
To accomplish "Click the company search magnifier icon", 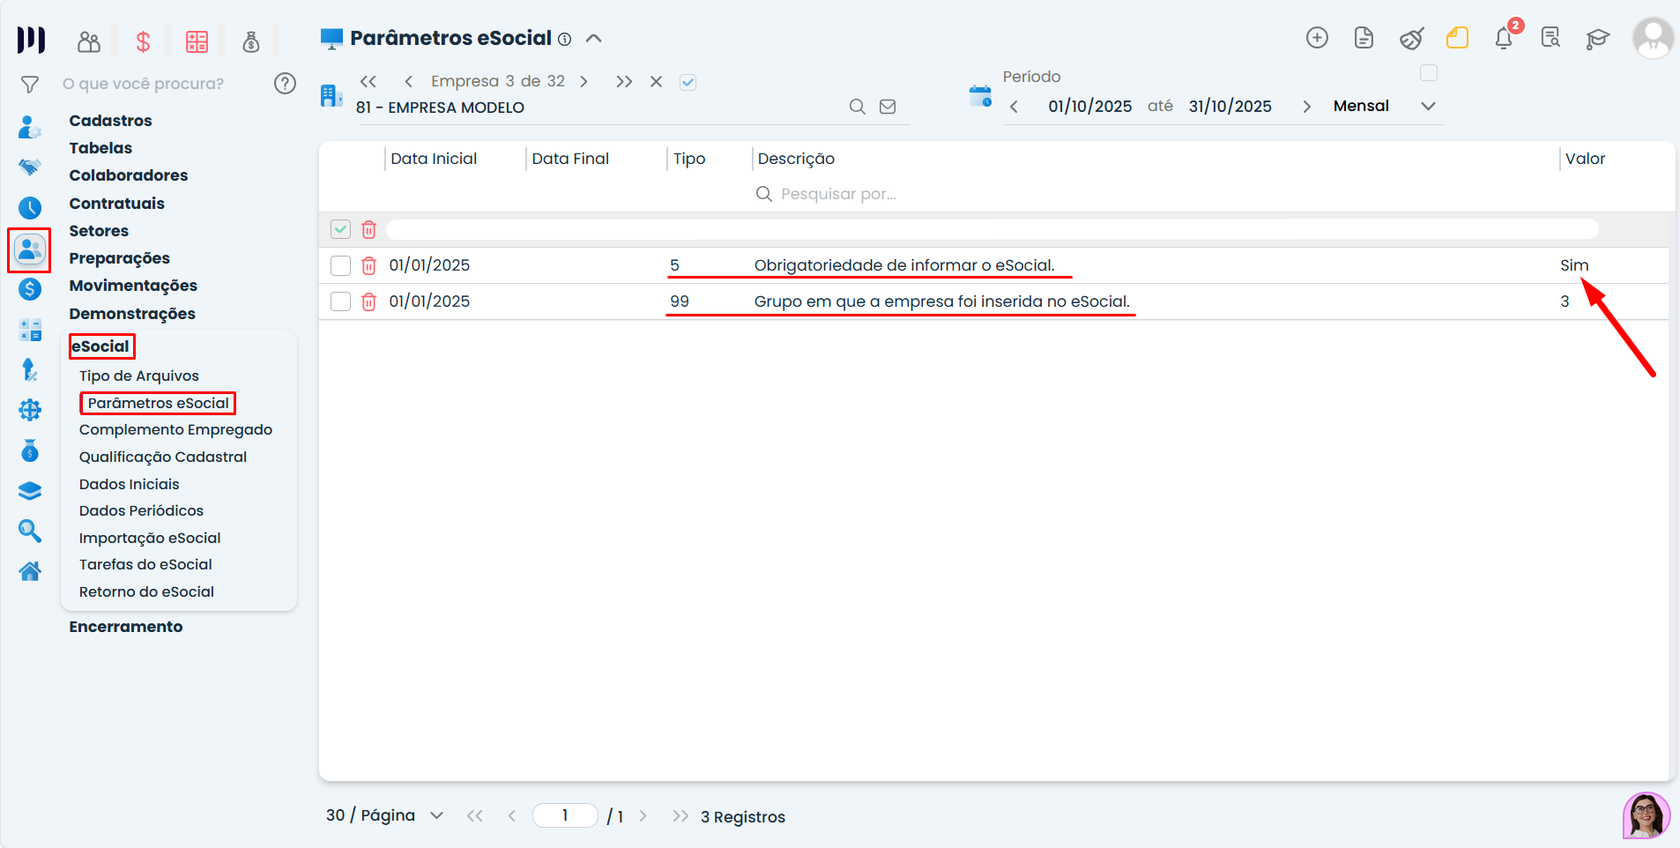I will (x=857, y=107).
